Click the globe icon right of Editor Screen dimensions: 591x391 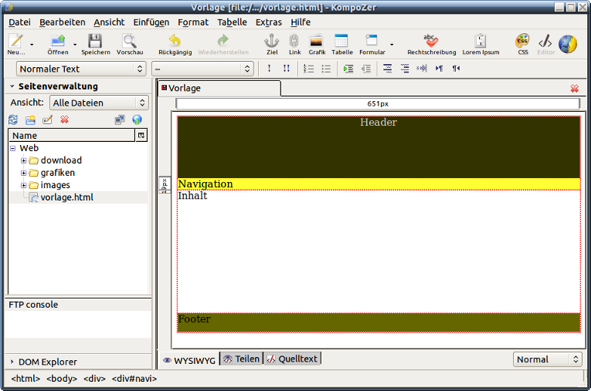pyautogui.click(x=568, y=44)
